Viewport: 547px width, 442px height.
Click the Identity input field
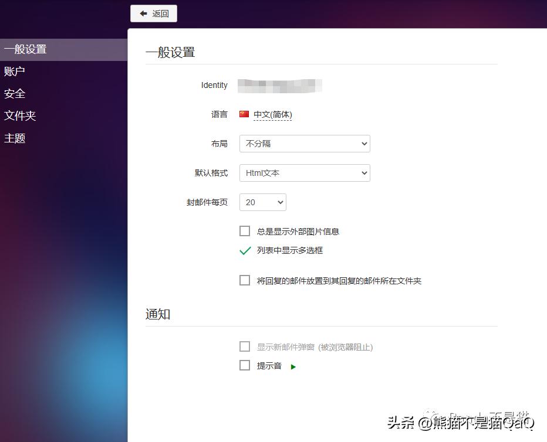[x=280, y=86]
